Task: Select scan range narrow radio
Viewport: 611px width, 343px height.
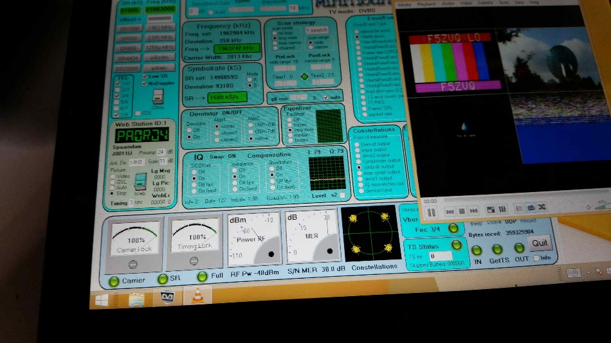Action: pyautogui.click(x=311, y=47)
